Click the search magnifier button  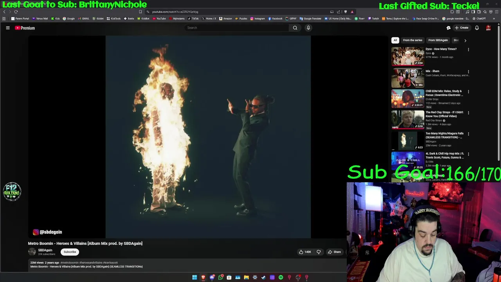pos(295,28)
